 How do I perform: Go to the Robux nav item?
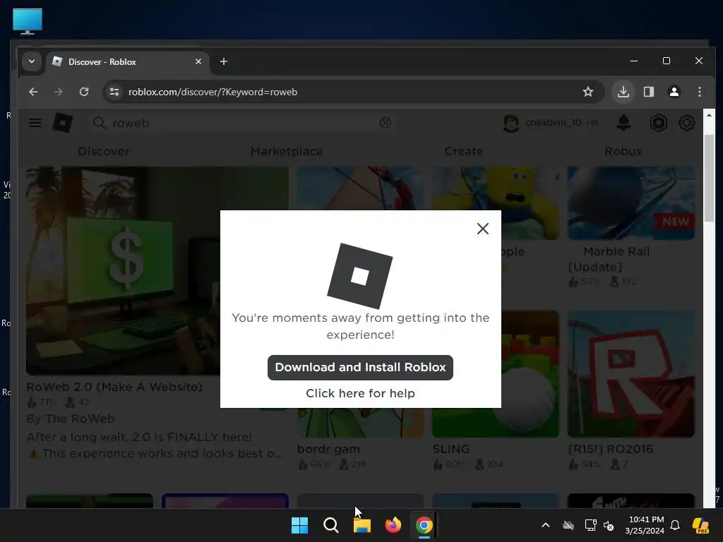[x=623, y=151]
